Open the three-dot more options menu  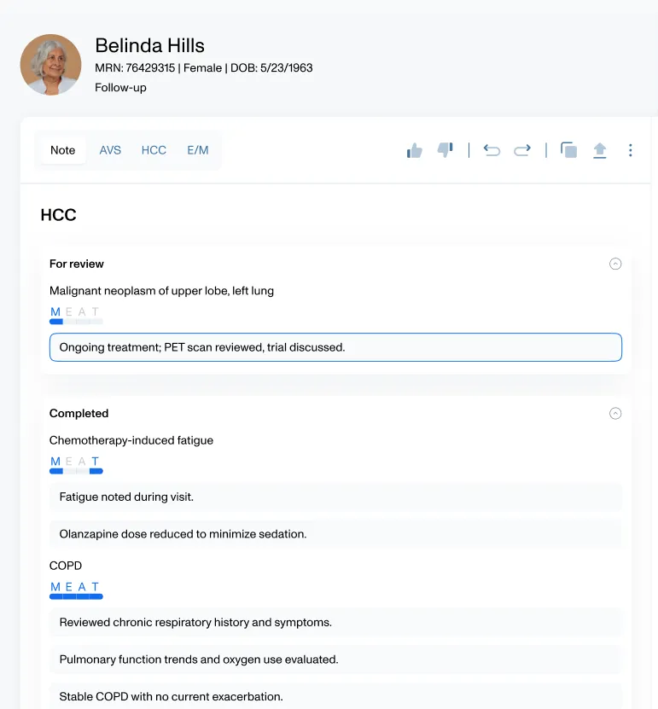(631, 150)
